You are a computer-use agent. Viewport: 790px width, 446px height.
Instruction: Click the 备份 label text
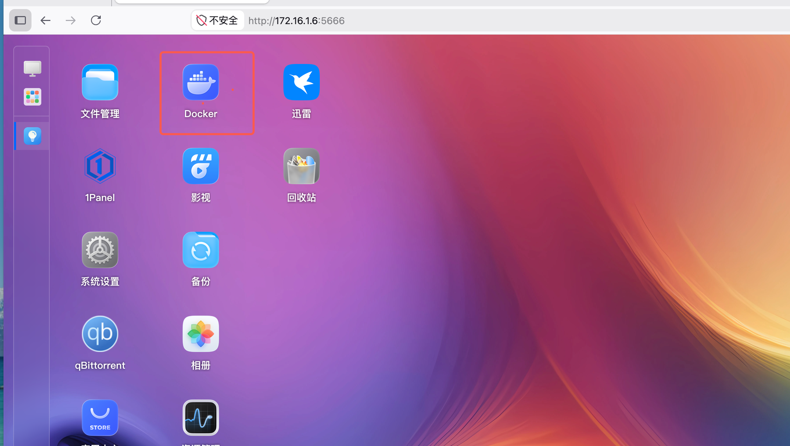(201, 282)
